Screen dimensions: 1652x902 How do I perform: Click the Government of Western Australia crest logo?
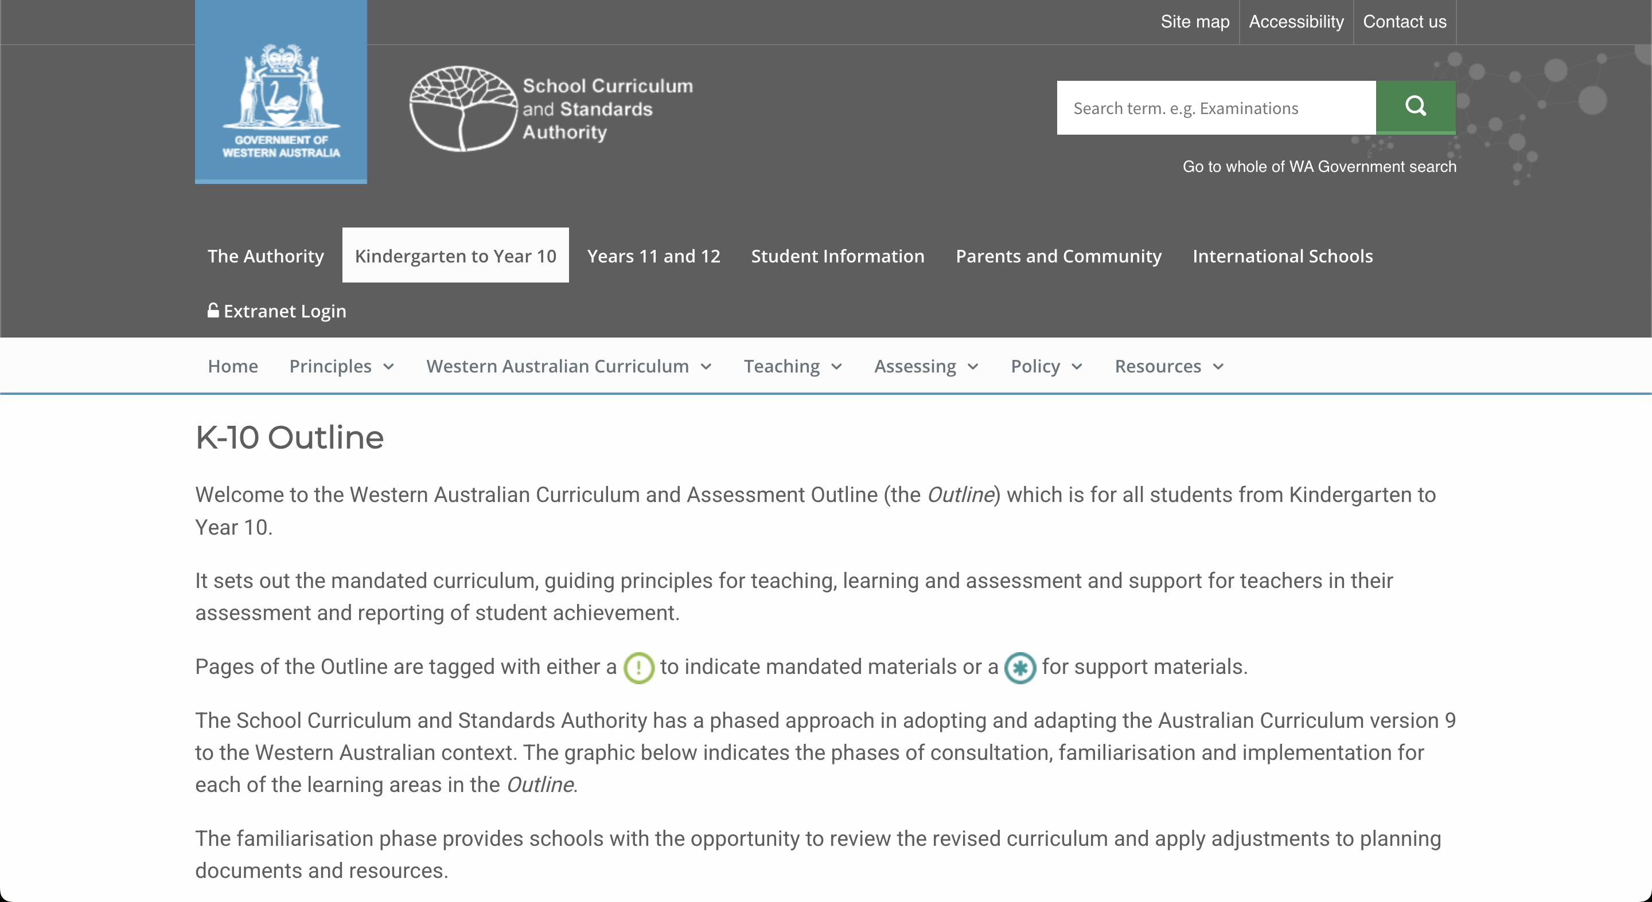point(281,92)
